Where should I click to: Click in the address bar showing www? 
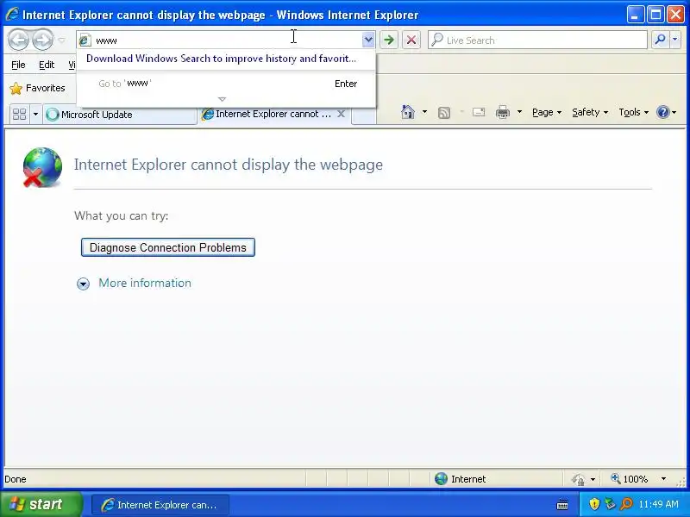coord(227,40)
